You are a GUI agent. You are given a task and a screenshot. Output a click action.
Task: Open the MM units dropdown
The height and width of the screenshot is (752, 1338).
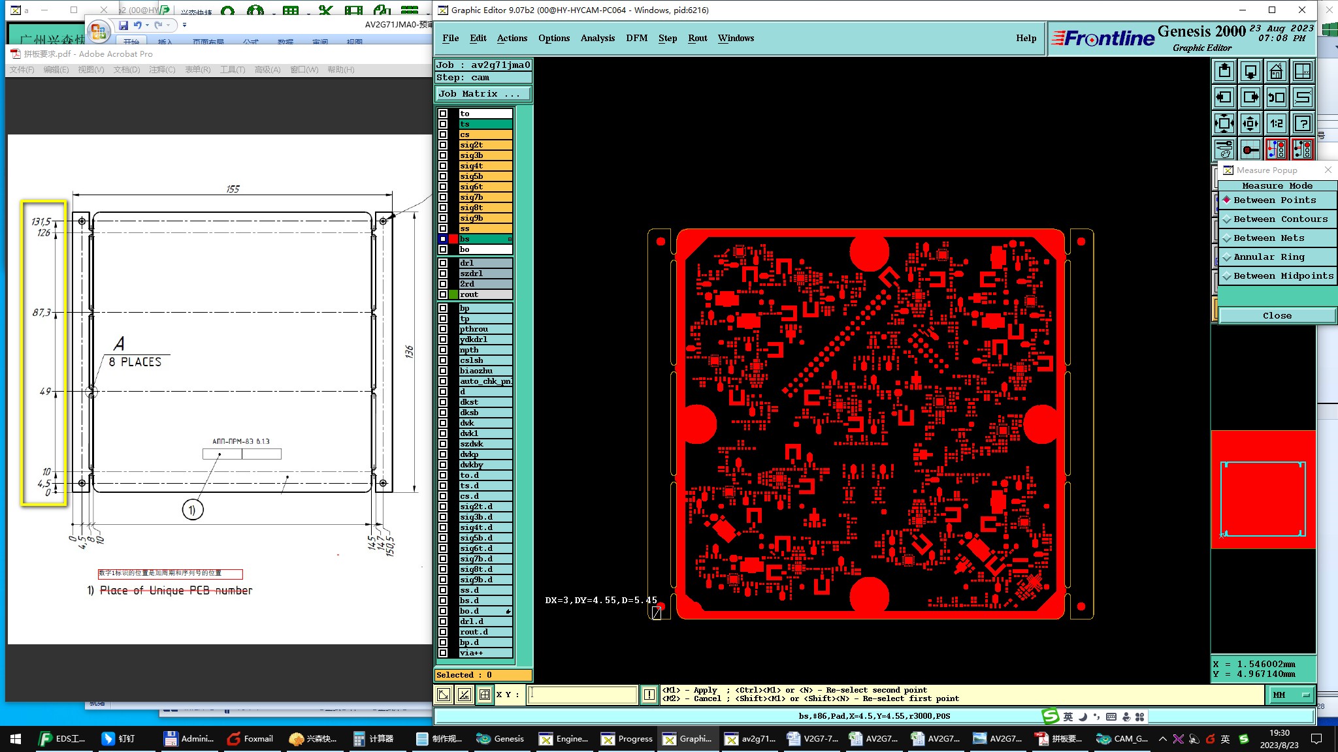pos(1290,695)
